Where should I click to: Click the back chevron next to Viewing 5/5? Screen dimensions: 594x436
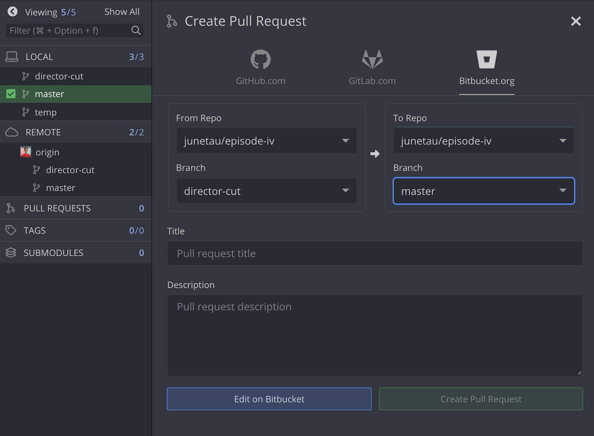[x=12, y=12]
